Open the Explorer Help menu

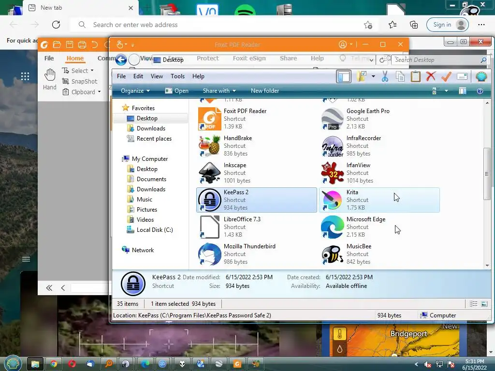point(198,76)
